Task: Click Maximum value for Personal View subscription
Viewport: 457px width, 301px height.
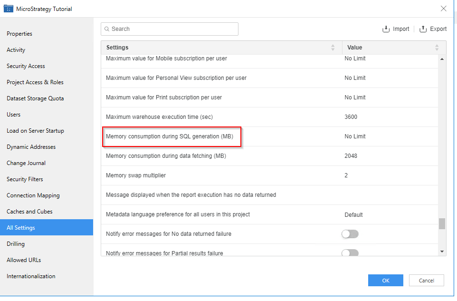Action: (176, 78)
